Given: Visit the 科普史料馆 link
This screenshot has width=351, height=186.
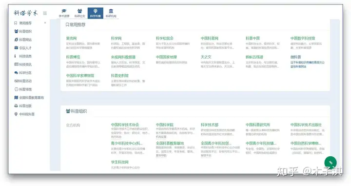Looking at the screenshot, I should [120, 76].
